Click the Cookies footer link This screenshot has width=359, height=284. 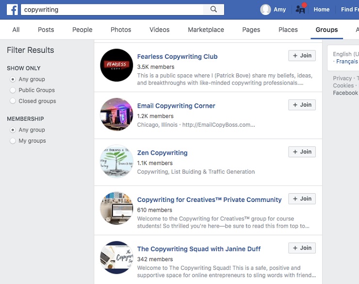[x=343, y=85]
